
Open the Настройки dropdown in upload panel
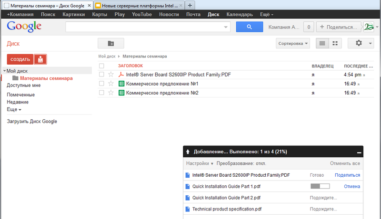point(200,163)
